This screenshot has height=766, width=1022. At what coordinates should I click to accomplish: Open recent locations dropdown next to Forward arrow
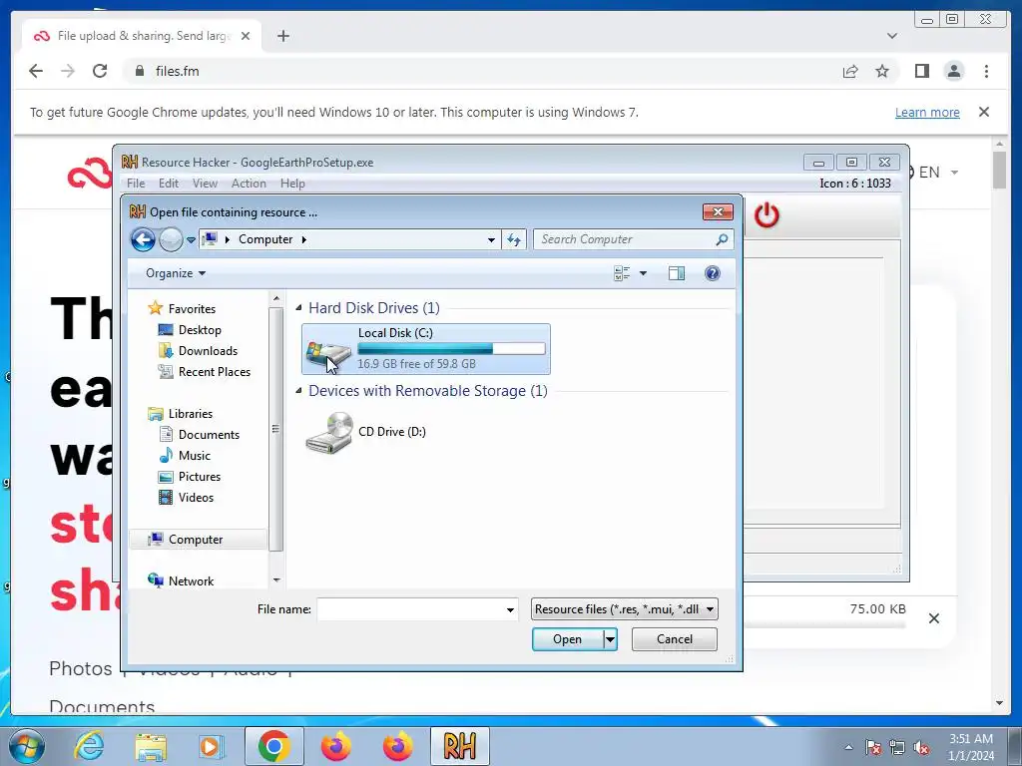(x=191, y=239)
